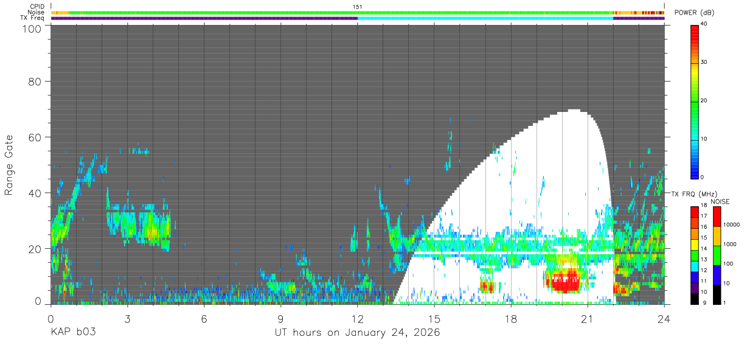Click the '1000' label on the NOISE legend
The image size is (747, 345).
point(730,245)
